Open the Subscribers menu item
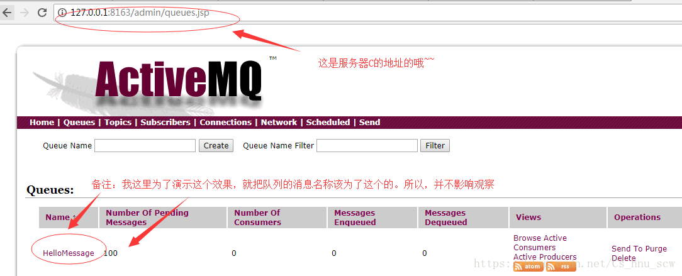 [165, 123]
